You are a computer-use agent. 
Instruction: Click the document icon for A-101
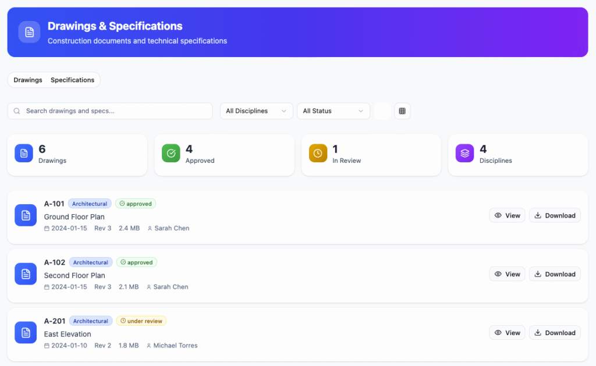click(26, 215)
